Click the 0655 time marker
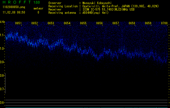Screen dimensions: 170x108 83,23
